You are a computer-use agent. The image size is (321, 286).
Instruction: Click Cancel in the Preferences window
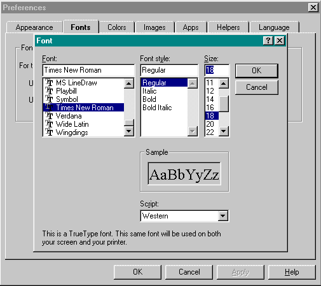pos(189,272)
